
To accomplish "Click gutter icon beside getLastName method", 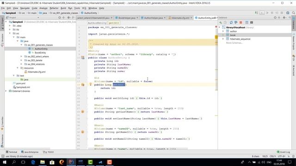I will [x=83, y=112].
